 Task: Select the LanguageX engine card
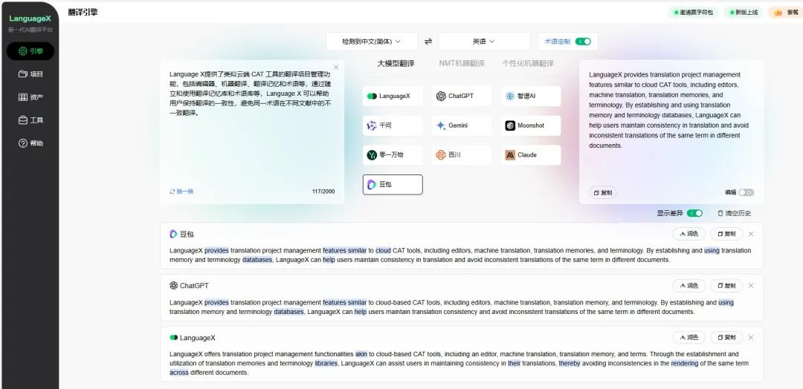[393, 96]
